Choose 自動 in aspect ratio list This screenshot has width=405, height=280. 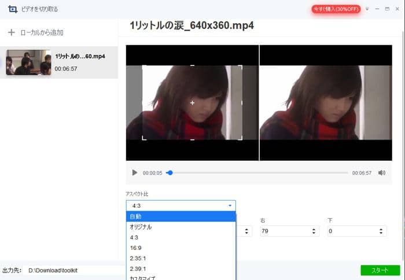pos(181,216)
